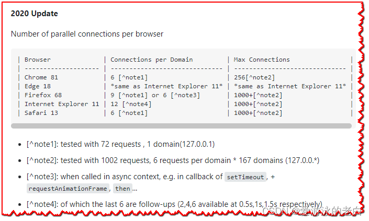Click the '[^note3]: when called in async context' text
Screen dimensions: 369x221
coord(124,177)
